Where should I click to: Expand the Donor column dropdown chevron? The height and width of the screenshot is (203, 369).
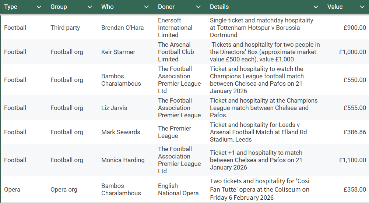198,7
